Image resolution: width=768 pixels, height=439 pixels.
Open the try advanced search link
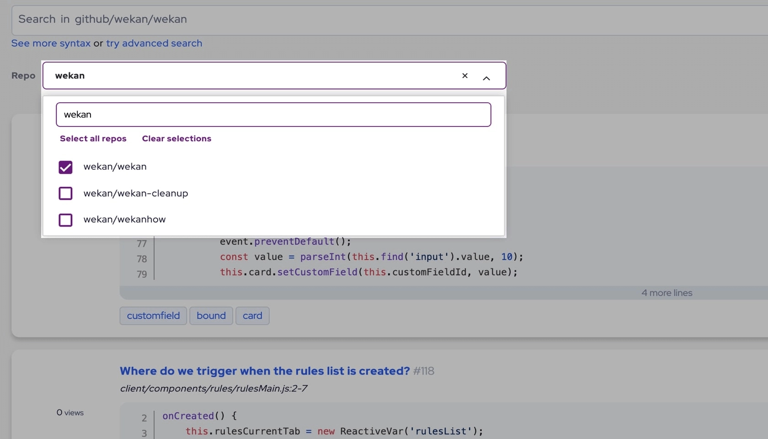[x=154, y=43]
